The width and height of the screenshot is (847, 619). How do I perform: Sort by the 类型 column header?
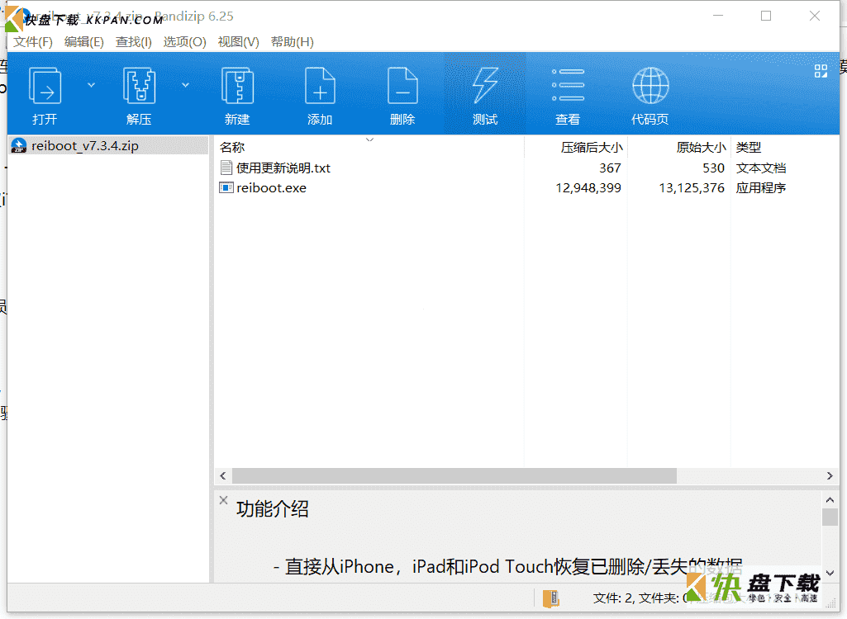tap(748, 148)
